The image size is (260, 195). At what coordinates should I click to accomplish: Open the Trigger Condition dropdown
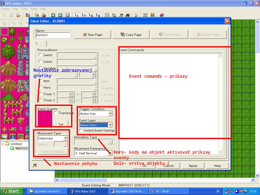[x=110, y=114]
